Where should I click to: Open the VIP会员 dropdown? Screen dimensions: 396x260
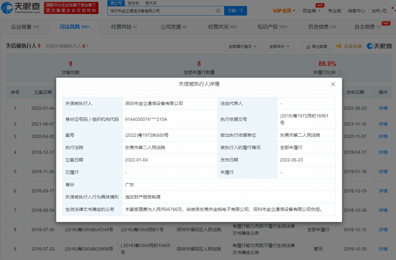(284, 11)
